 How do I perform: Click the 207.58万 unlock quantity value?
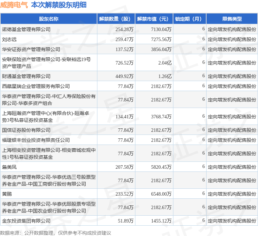[124, 167]
